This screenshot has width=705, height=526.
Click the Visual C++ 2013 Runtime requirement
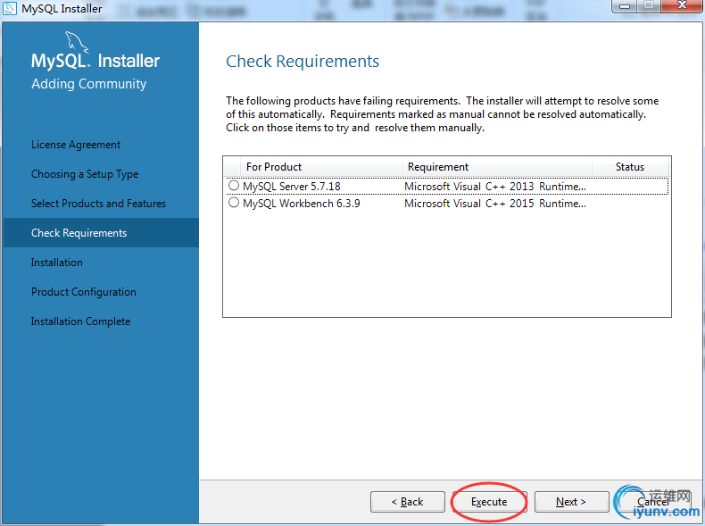point(495,187)
